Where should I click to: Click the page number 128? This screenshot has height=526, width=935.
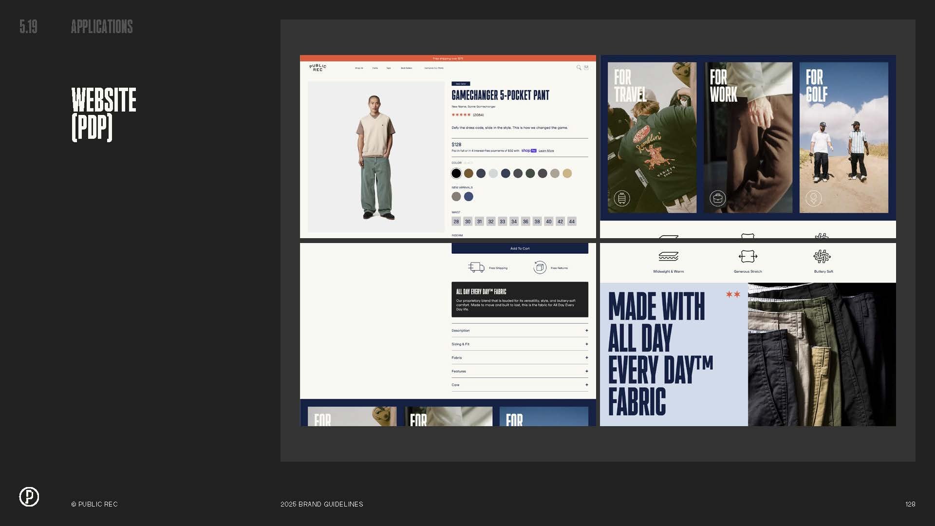point(910,504)
